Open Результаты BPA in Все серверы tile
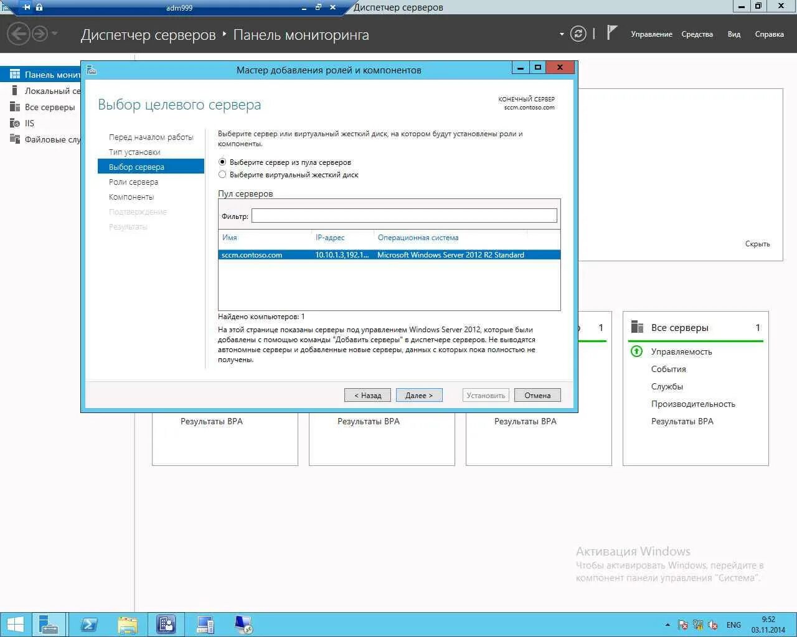The height and width of the screenshot is (637, 797). (682, 421)
